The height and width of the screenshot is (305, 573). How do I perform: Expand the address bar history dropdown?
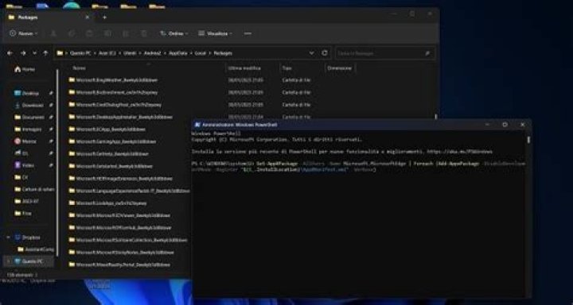pyautogui.click(x=312, y=53)
